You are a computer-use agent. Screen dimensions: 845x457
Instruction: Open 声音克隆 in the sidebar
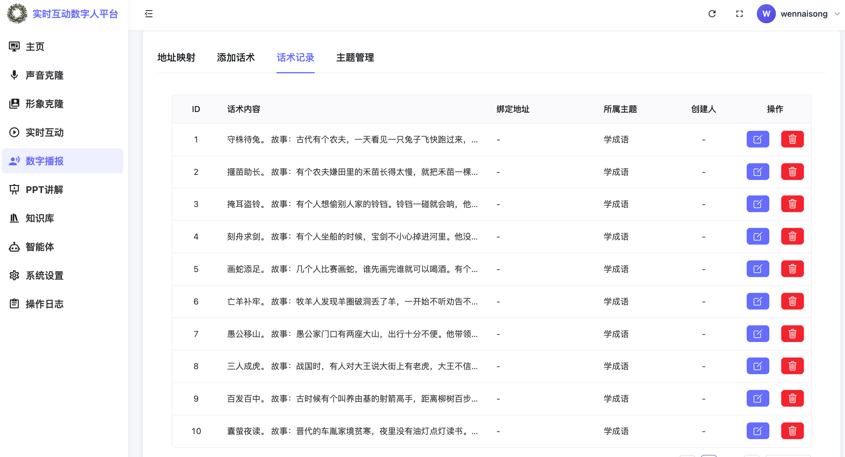click(x=63, y=75)
